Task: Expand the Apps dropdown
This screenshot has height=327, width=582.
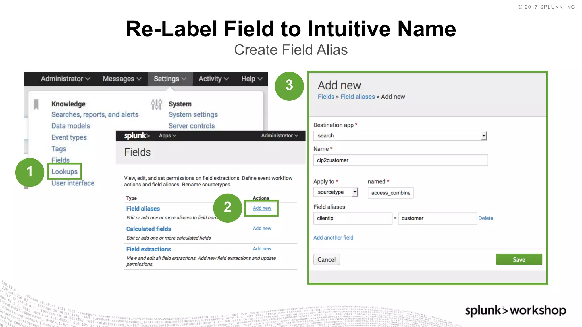Action: pos(168,136)
